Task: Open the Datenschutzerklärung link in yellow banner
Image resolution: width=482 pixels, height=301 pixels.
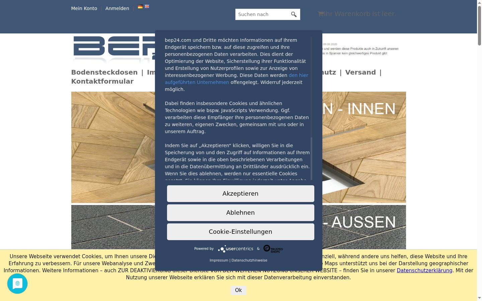Action: click(x=424, y=271)
